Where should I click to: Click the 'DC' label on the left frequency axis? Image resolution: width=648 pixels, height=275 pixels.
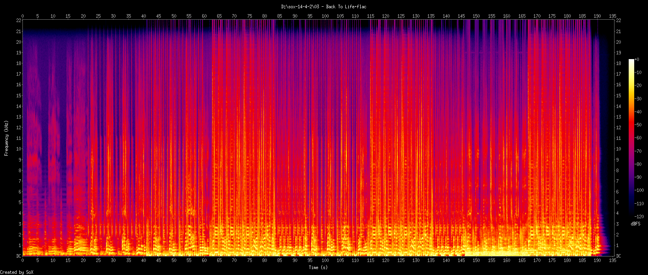coord(19,256)
